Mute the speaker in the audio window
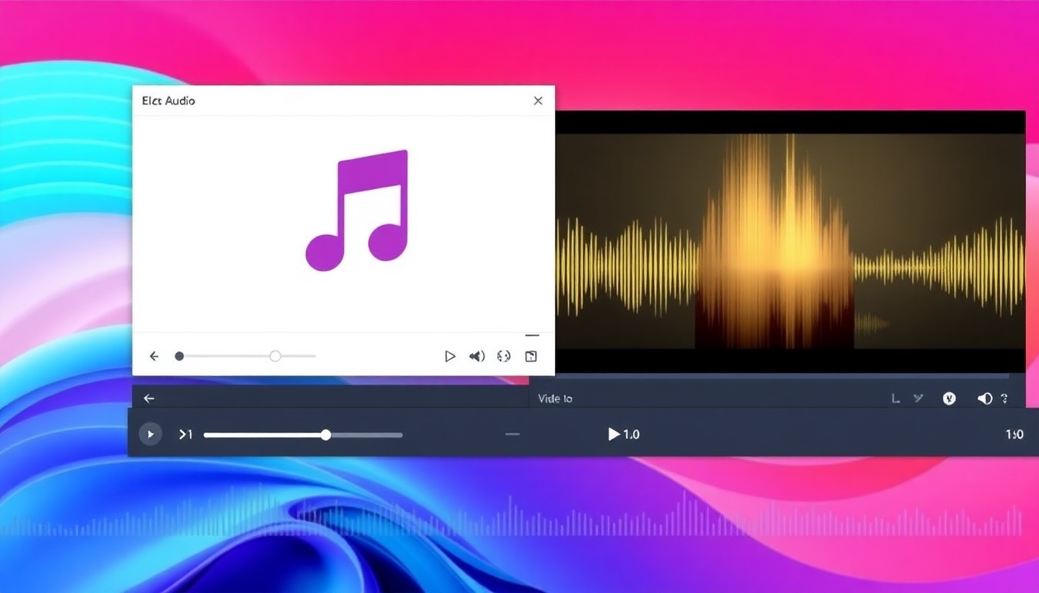Viewport: 1039px width, 593px height. pos(477,356)
